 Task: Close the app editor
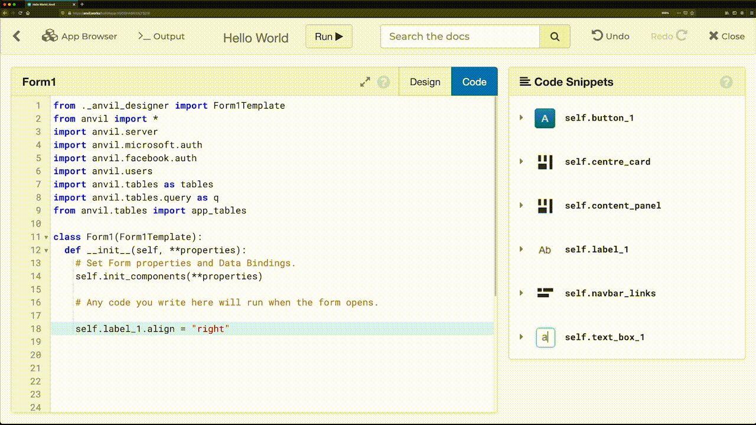click(x=726, y=36)
